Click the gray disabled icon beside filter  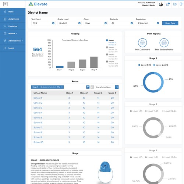coord(92,87)
